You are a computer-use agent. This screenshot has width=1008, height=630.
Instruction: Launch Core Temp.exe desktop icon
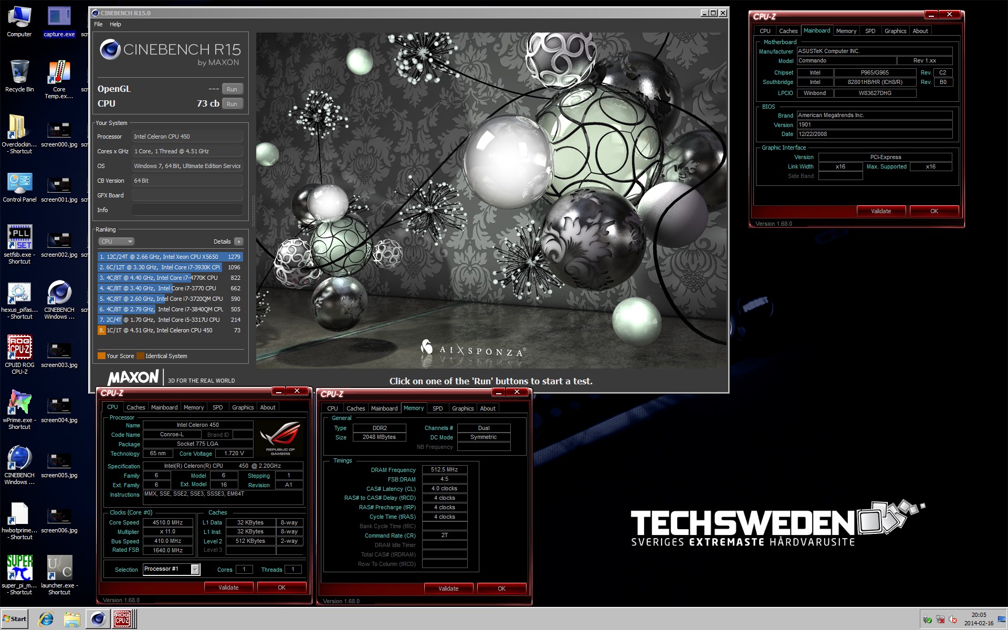[x=59, y=80]
